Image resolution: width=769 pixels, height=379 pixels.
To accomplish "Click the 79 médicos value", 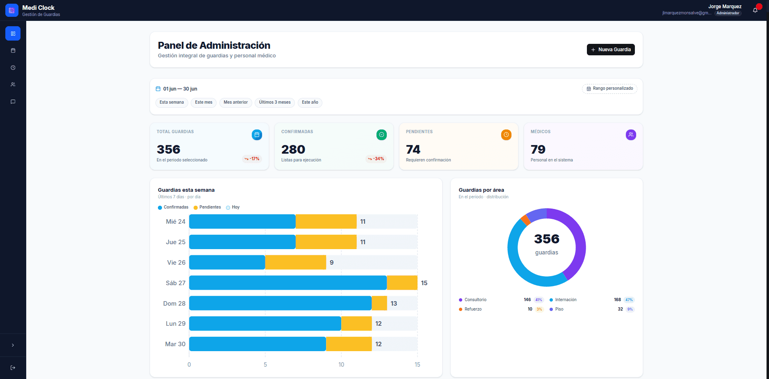I will coord(538,150).
